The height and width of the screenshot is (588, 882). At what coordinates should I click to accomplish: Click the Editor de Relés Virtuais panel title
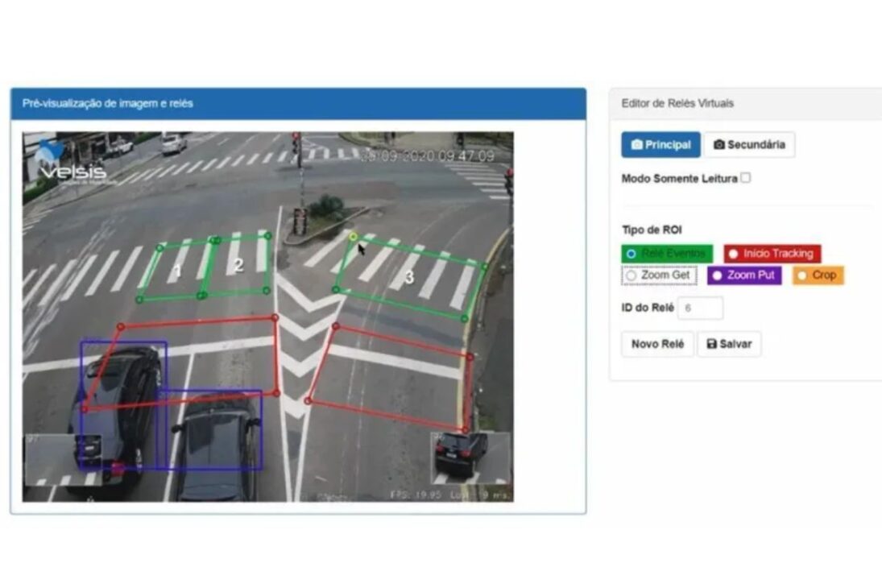coord(677,104)
